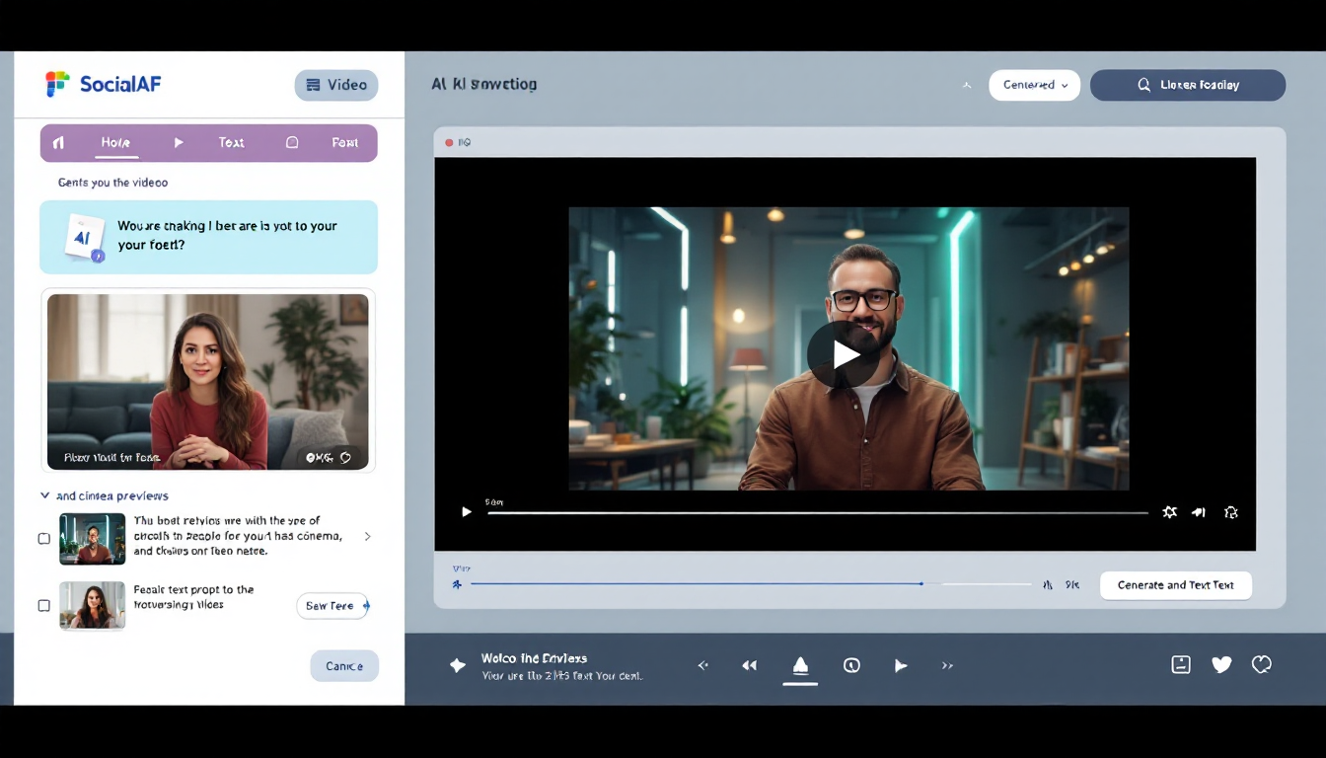Click the upload icon in the bottom toolbar
Image resolution: width=1326 pixels, height=758 pixels.
[800, 664]
